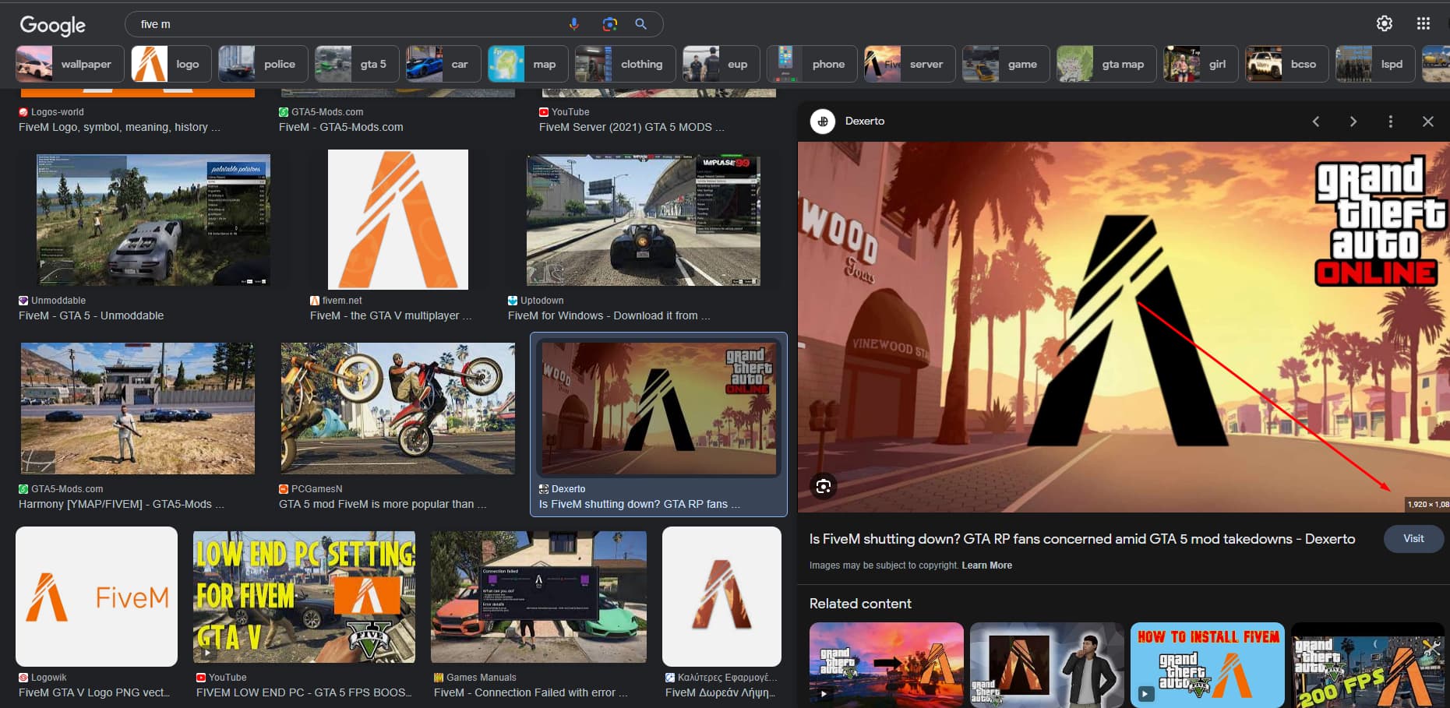
Task: Open the How To Install FiveM related image
Action: tap(1207, 664)
